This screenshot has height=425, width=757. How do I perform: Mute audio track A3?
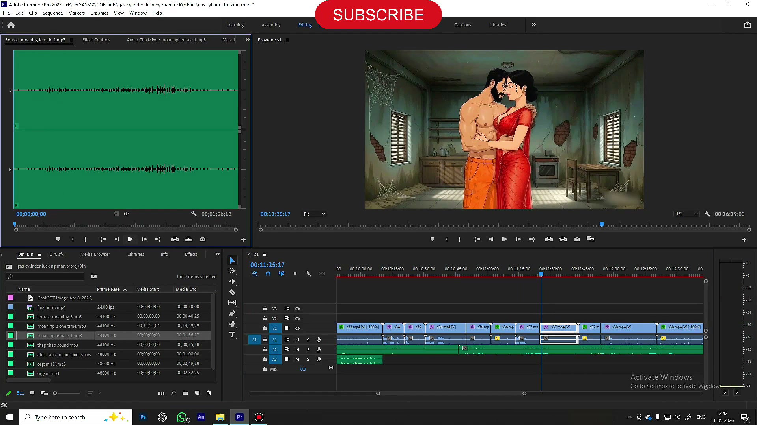297,359
